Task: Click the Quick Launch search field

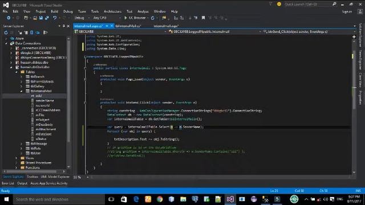Action: tap(308, 4)
